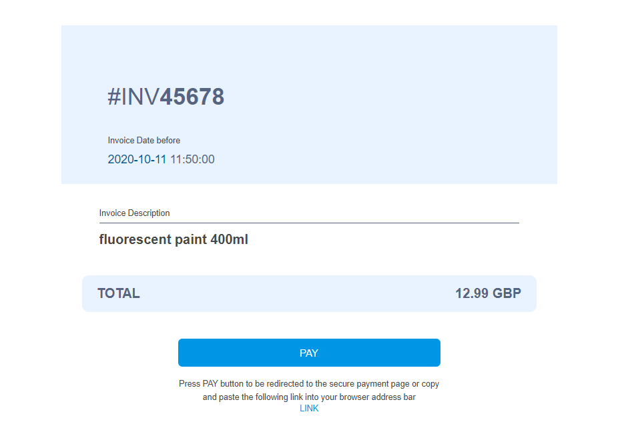Click the blue PAY button
Image resolution: width=626 pixels, height=428 pixels.
tap(309, 353)
